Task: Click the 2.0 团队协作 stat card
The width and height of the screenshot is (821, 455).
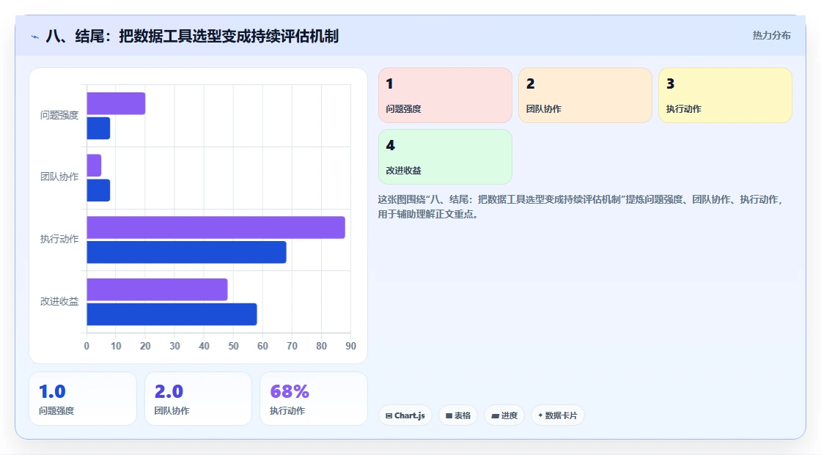Action: pyautogui.click(x=198, y=399)
